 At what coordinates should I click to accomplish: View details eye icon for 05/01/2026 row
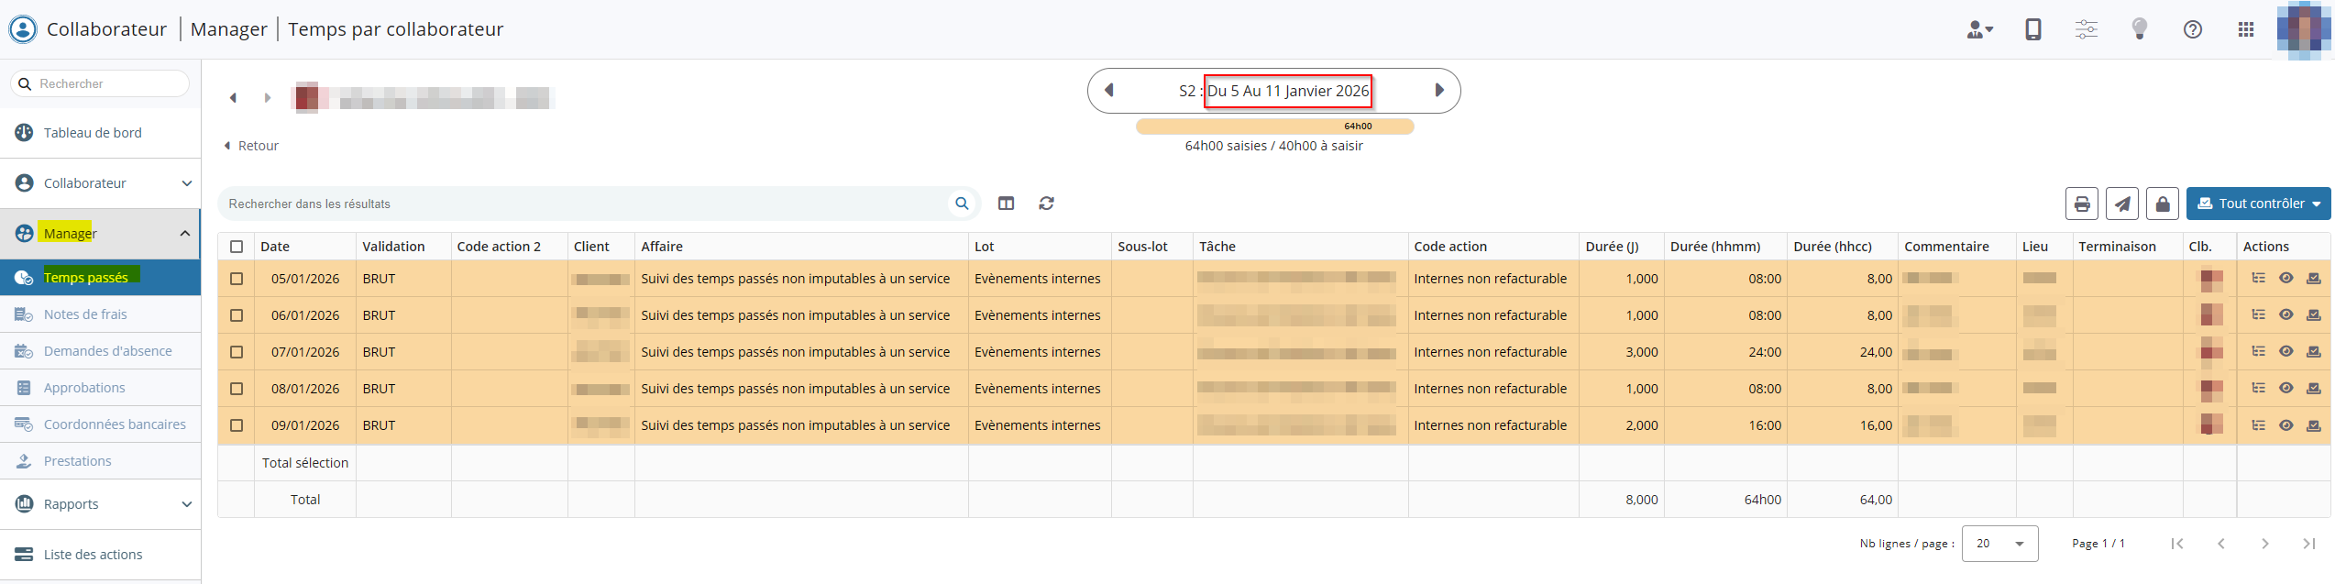tap(2285, 279)
